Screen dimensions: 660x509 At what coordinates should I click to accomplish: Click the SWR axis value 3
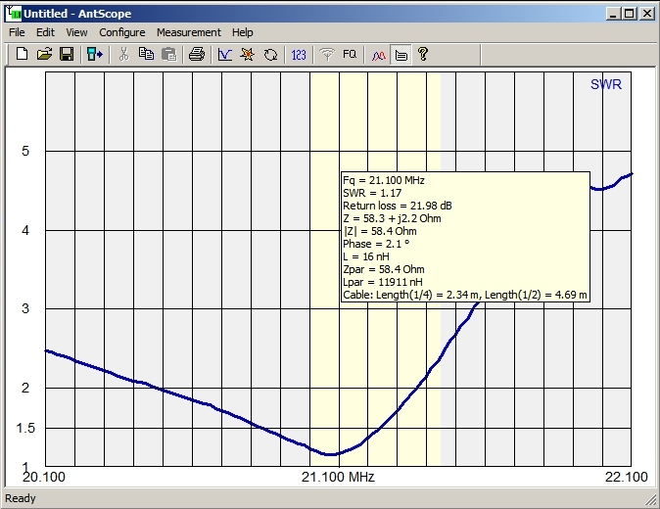[25, 308]
